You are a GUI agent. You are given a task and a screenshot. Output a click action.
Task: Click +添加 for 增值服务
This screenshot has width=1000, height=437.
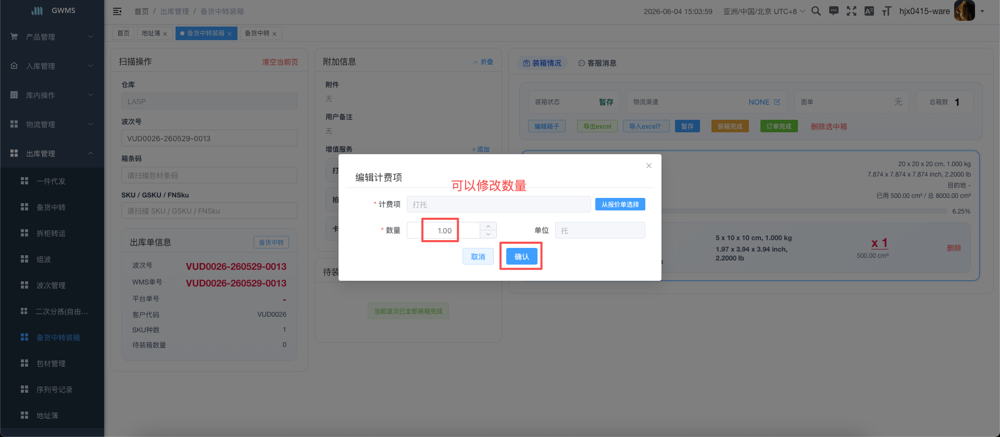(x=480, y=149)
